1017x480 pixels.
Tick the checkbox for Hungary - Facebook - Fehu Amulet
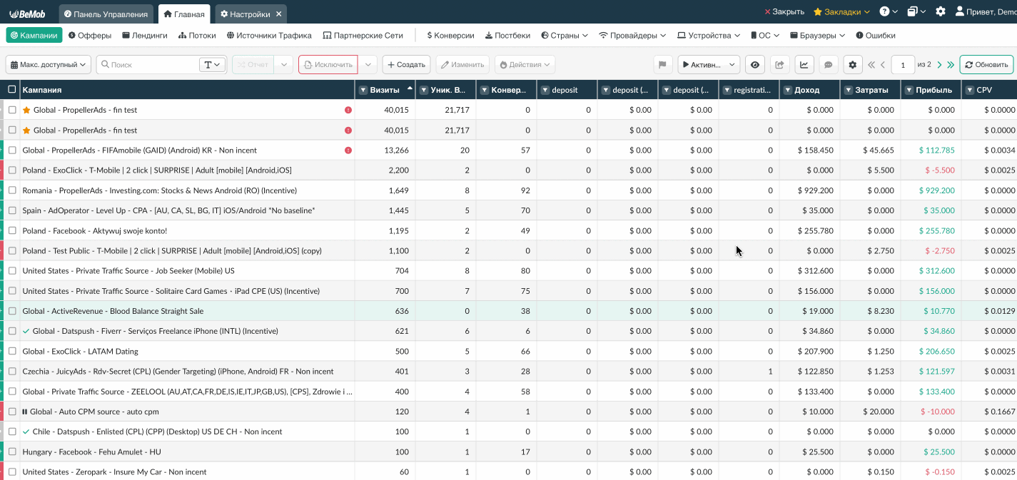tap(12, 451)
